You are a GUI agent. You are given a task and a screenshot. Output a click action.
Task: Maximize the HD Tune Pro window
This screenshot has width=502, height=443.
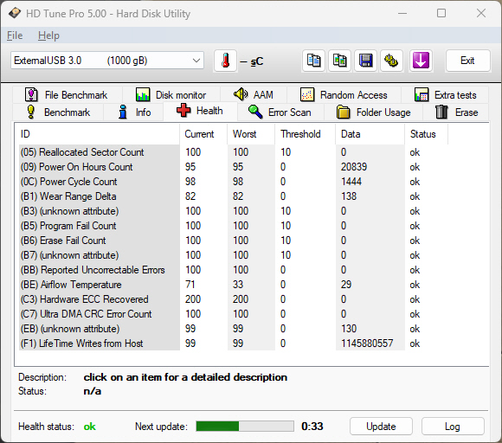tap(441, 13)
